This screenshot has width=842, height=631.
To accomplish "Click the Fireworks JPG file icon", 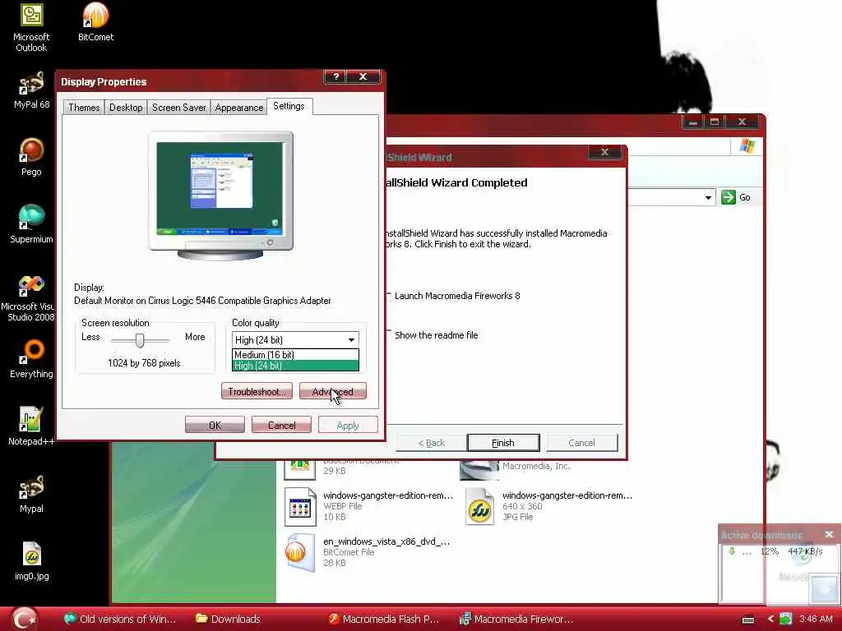I will 479,506.
